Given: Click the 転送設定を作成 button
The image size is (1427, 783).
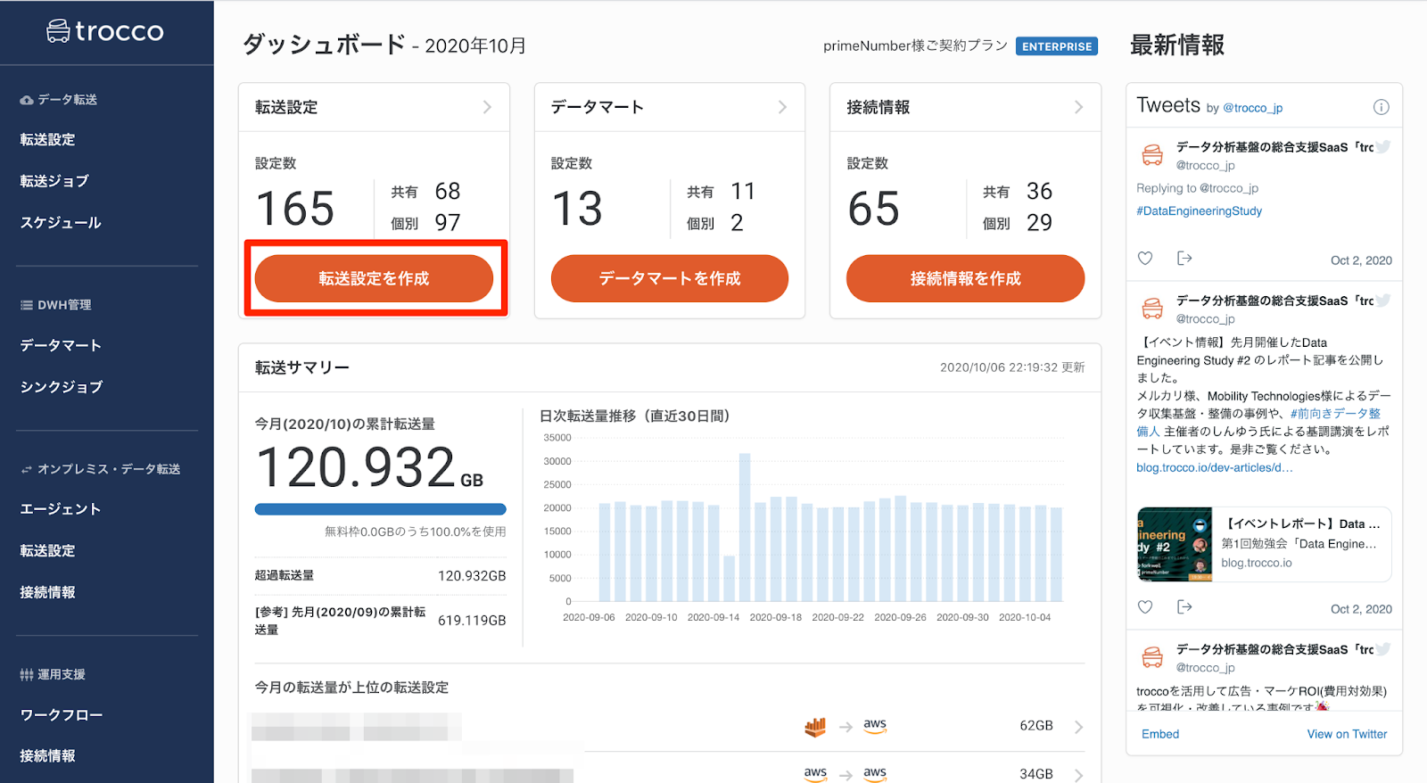Looking at the screenshot, I should pyautogui.click(x=374, y=278).
